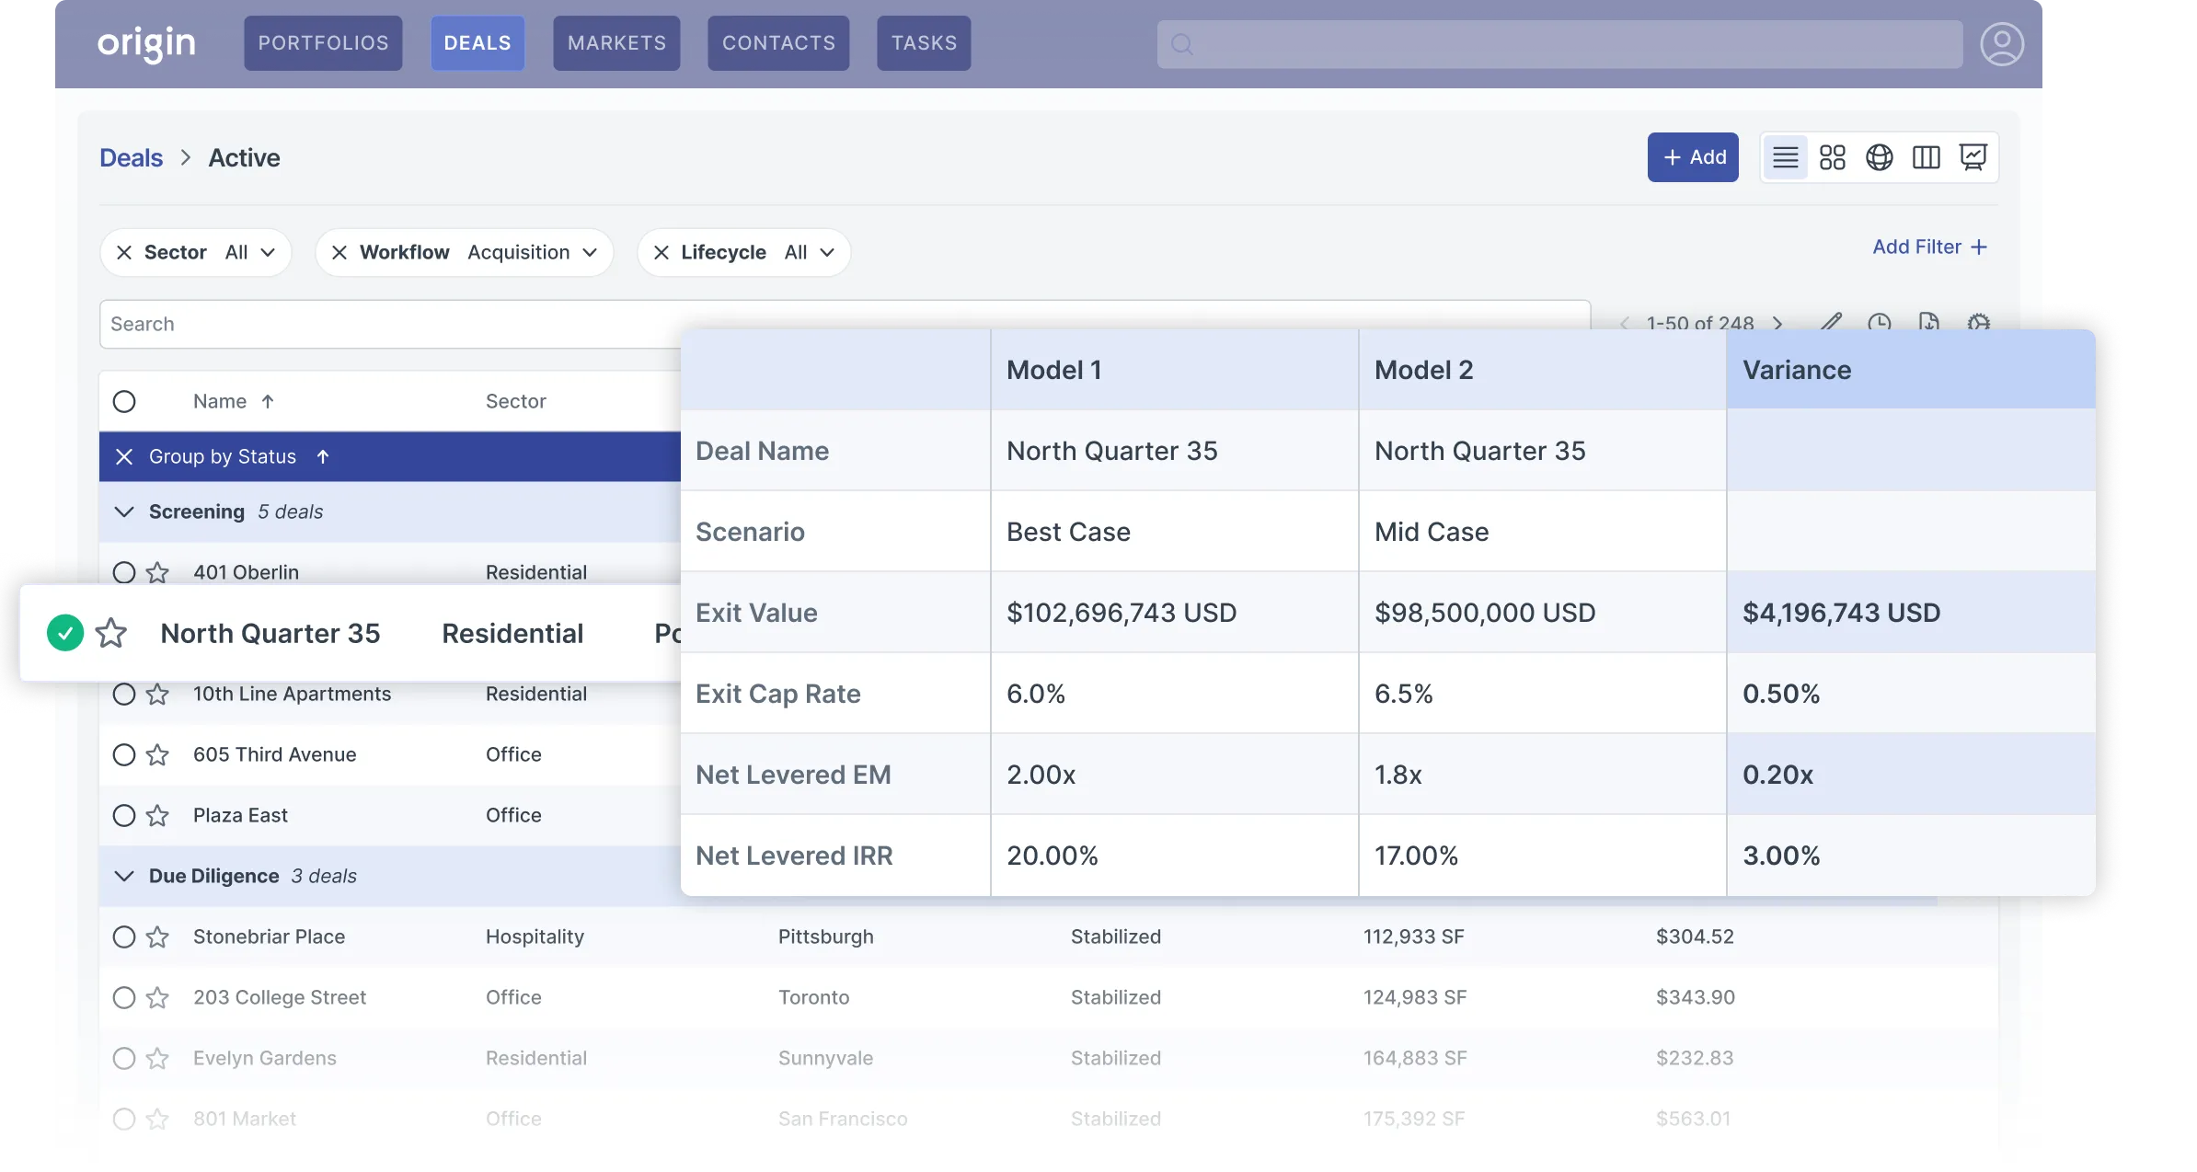The width and height of the screenshot is (2197, 1172).
Task: Star the Stonebriar Place deal
Action: click(157, 936)
